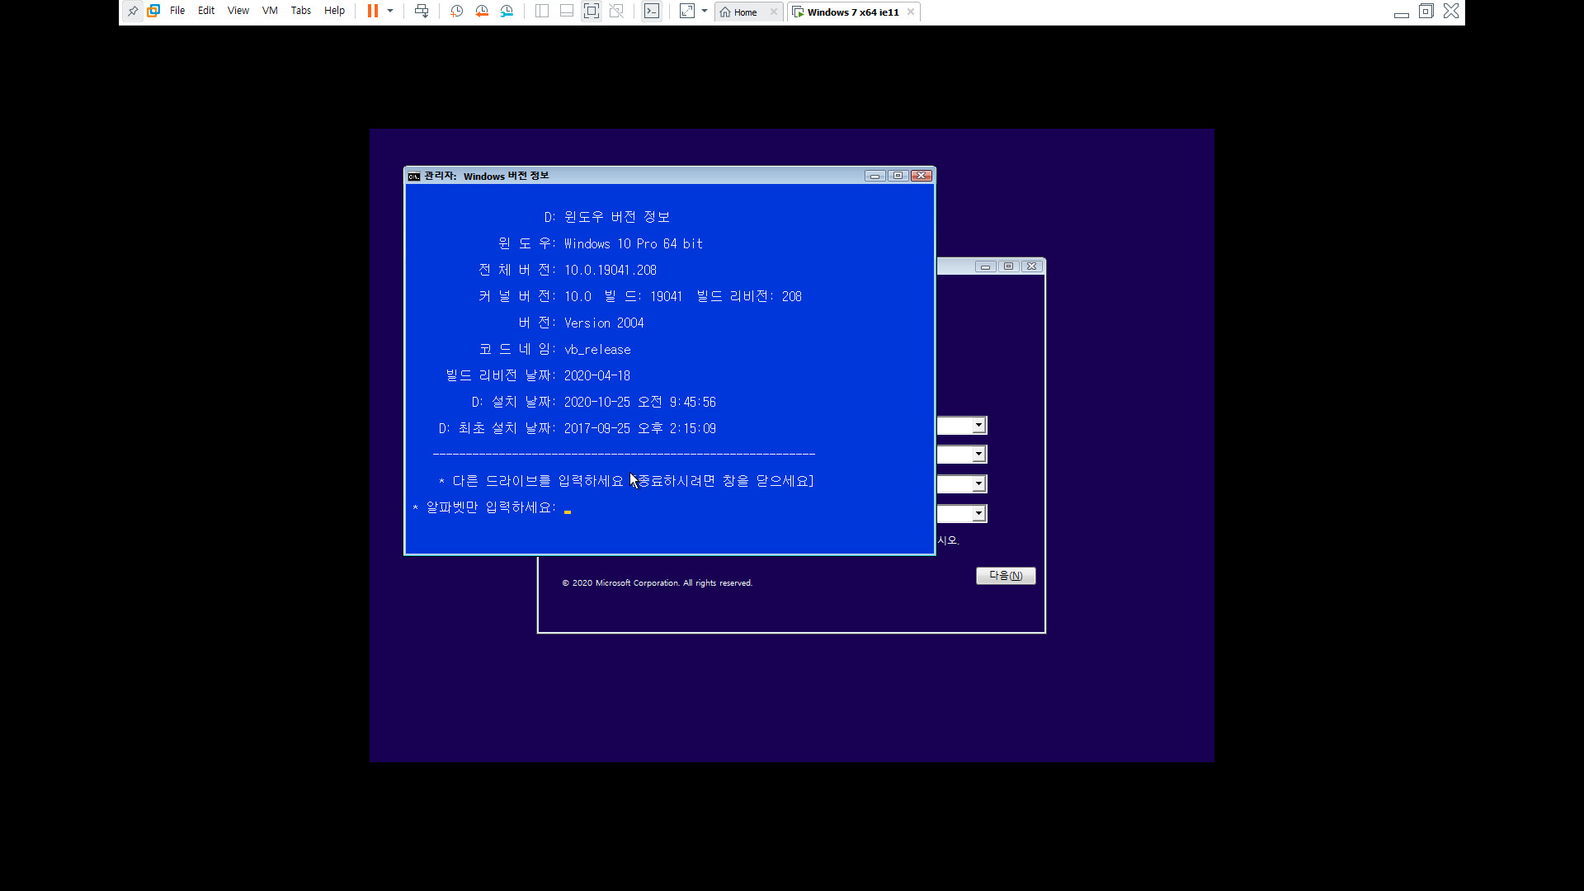1584x891 pixels.
Task: Toggle the thumbnail bar icon
Action: click(567, 12)
